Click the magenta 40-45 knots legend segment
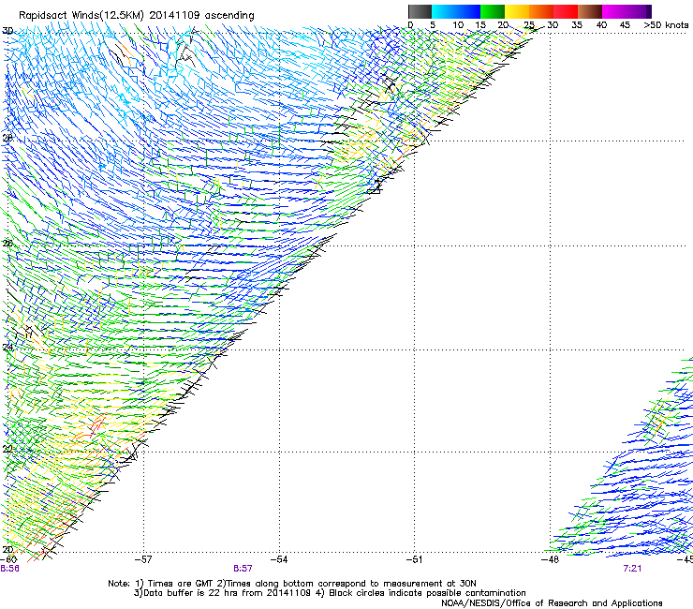 [614, 11]
